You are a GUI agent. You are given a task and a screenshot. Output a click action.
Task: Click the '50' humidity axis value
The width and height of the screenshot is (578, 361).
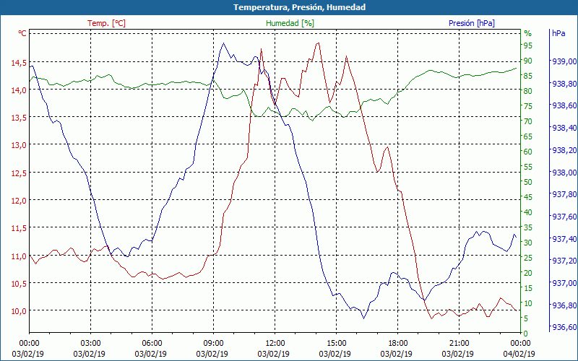coord(528,182)
